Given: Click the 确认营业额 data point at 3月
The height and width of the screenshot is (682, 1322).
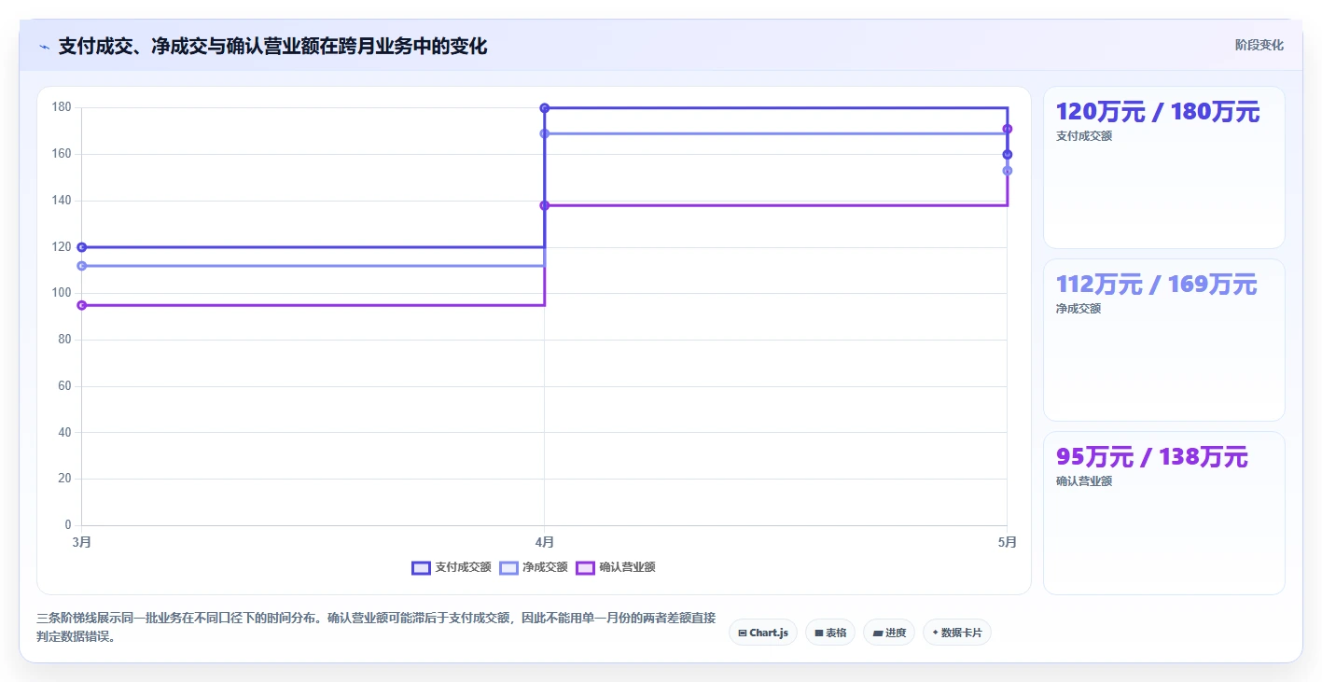Looking at the screenshot, I should (82, 305).
